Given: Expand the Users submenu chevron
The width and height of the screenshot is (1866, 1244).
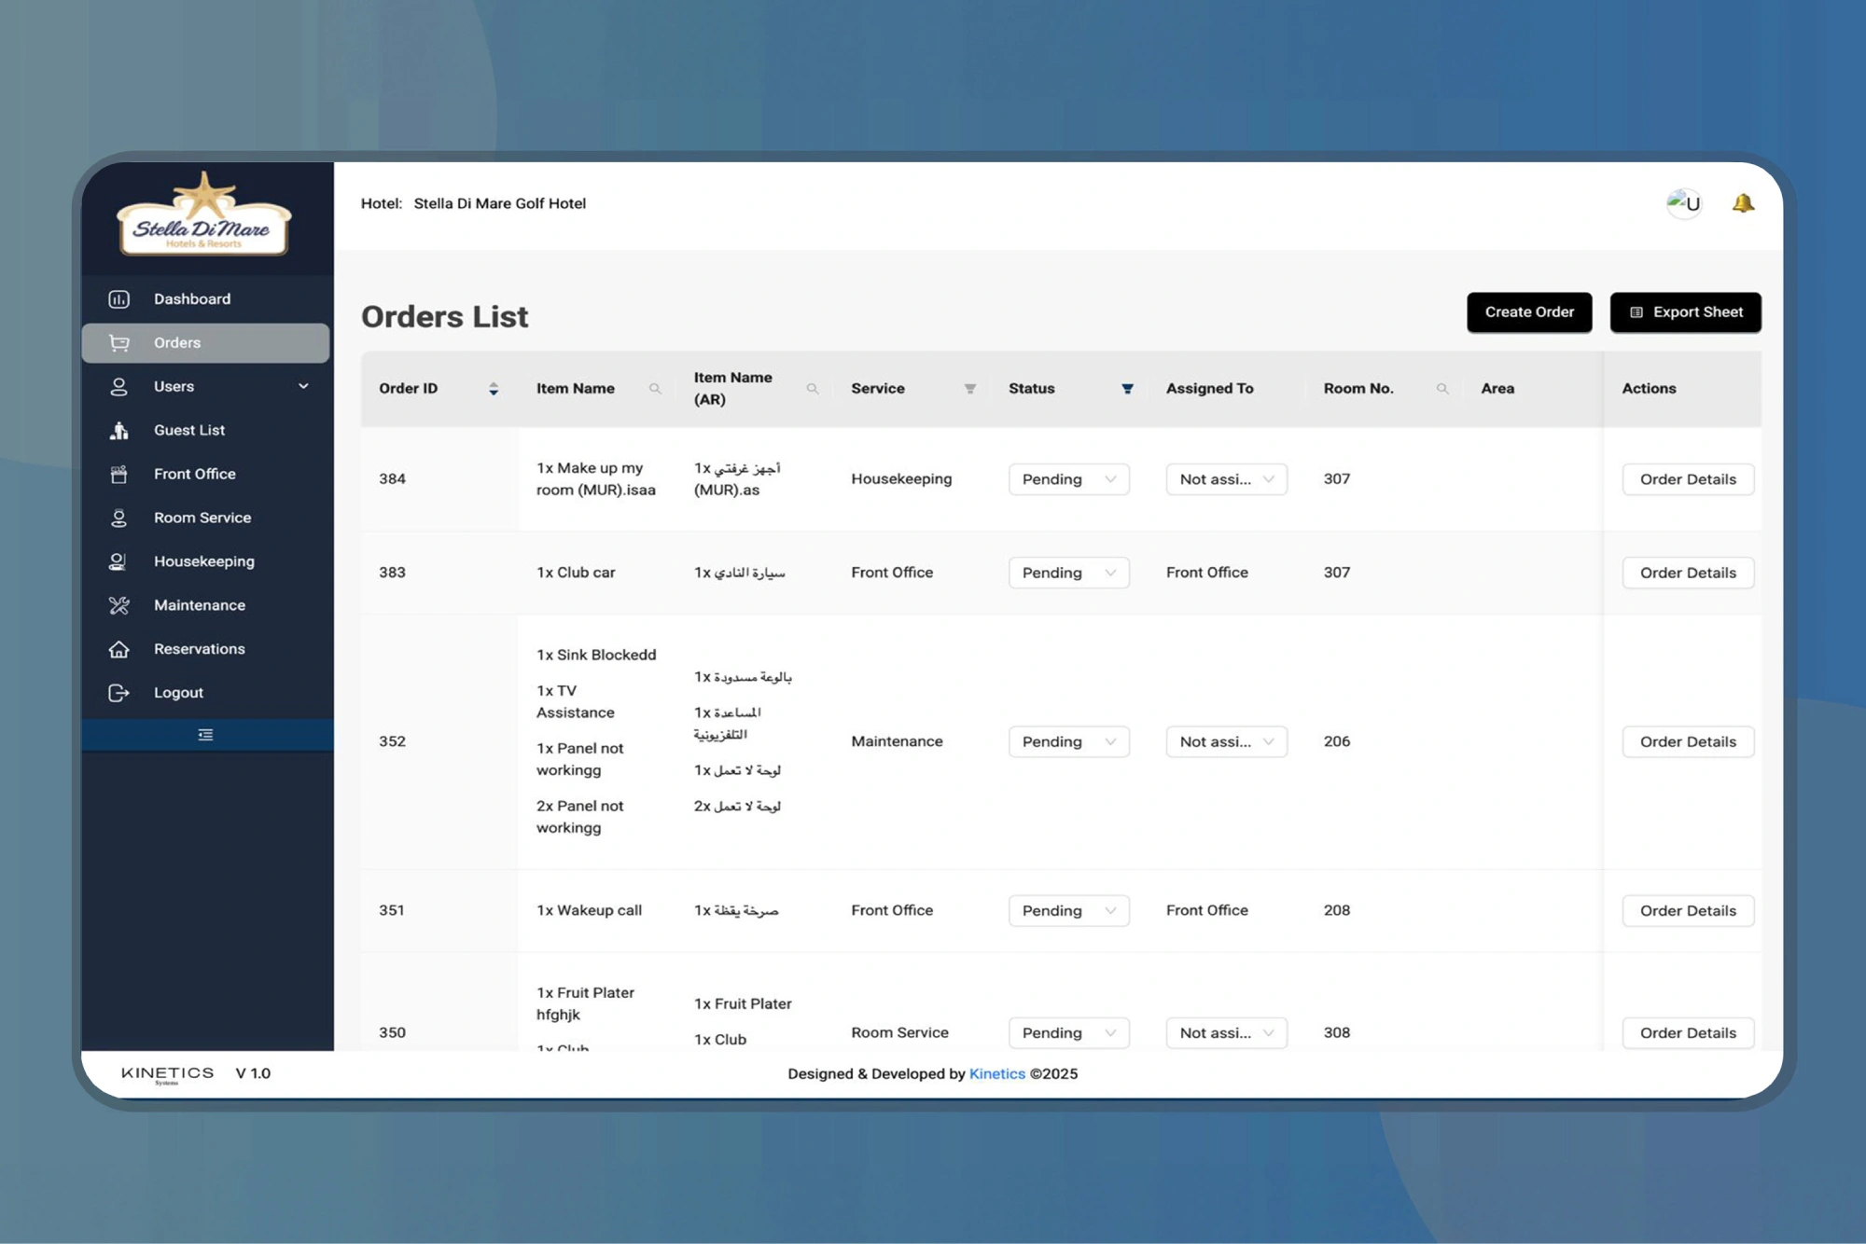Looking at the screenshot, I should coord(303,386).
